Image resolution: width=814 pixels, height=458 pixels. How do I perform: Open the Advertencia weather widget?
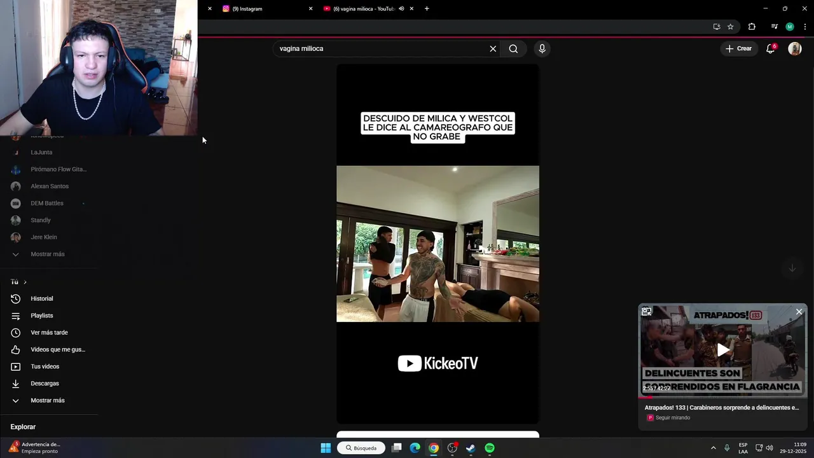coord(35,448)
